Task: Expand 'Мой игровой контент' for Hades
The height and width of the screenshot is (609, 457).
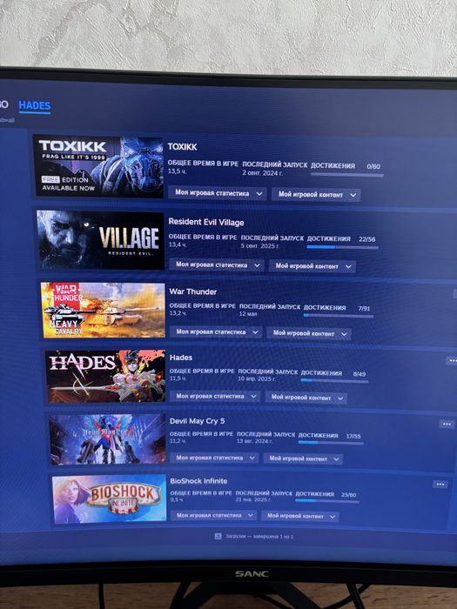Action: 306,398
